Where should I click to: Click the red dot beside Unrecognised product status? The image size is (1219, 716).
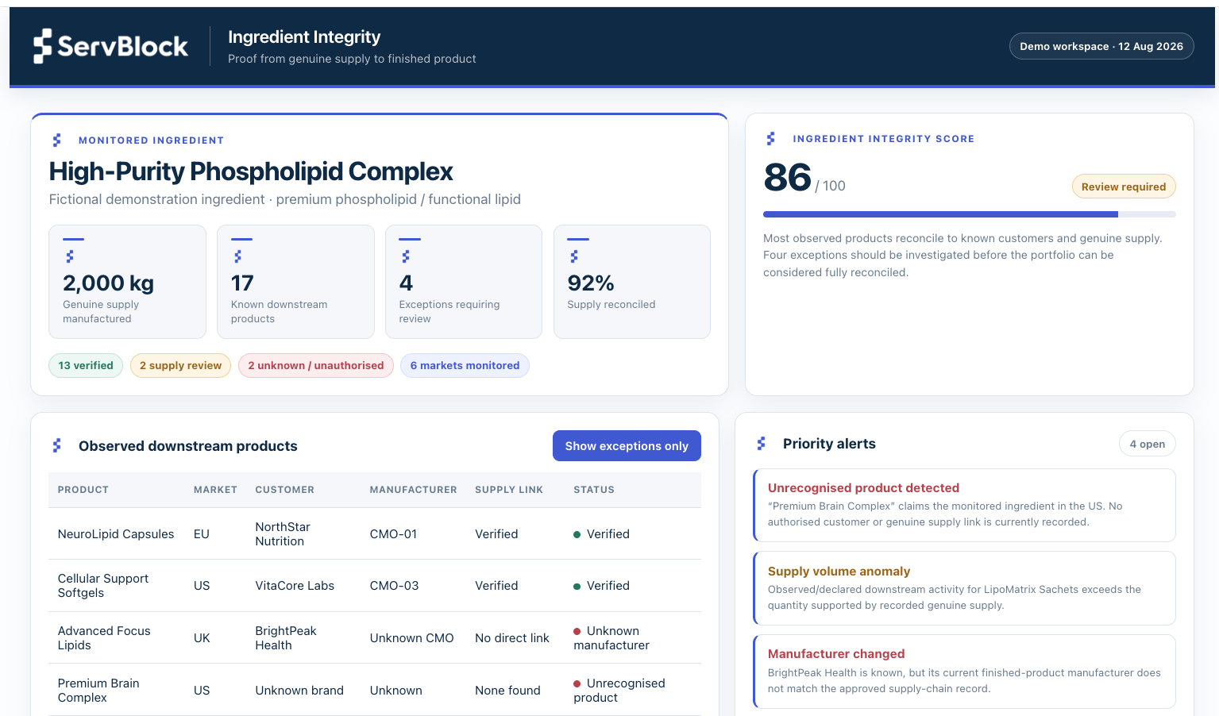(577, 683)
